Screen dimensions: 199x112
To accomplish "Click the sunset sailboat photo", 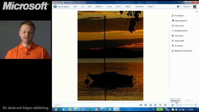I will 110,56.
